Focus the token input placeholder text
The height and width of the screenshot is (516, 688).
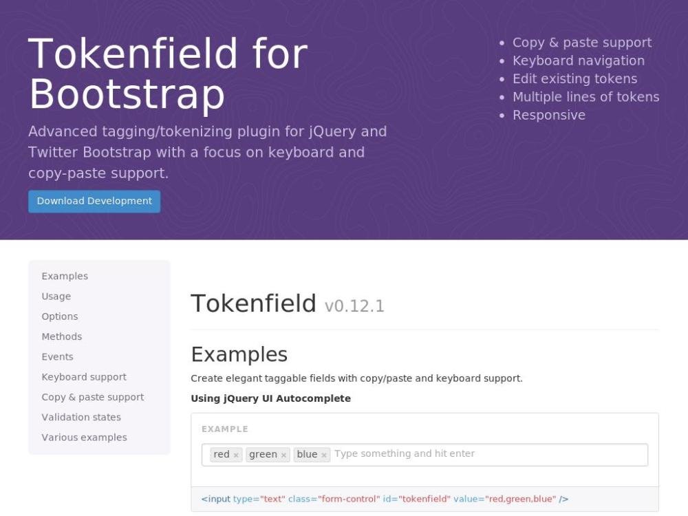[405, 454]
